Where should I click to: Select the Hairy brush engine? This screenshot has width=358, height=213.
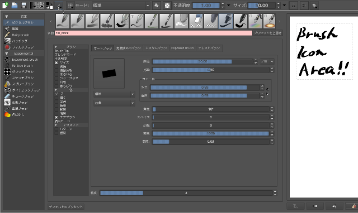[23, 35]
